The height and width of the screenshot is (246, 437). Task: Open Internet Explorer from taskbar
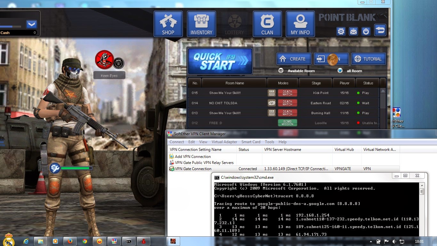[26, 241]
